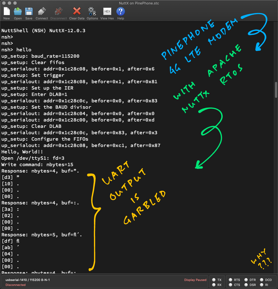Click the Display Paused status label
Screen dimensions: 278x289
pos(195,280)
